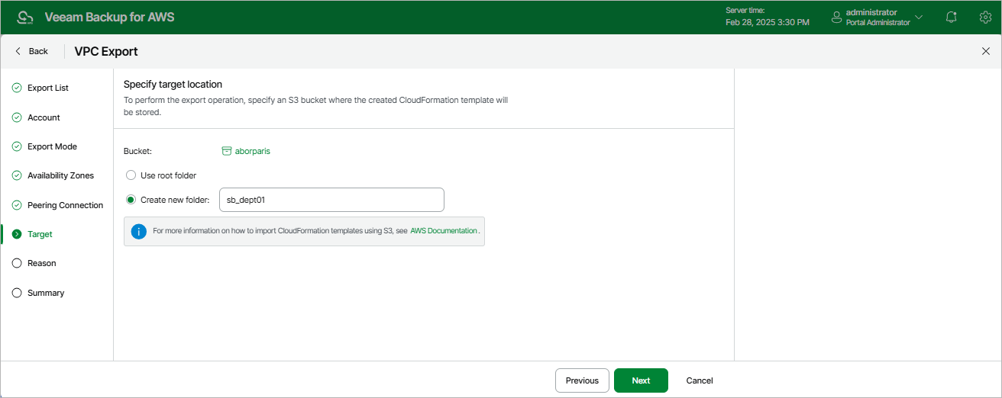Screen dimensions: 1002x398
Task: Click the aborparis bucket icon
Action: (x=227, y=151)
